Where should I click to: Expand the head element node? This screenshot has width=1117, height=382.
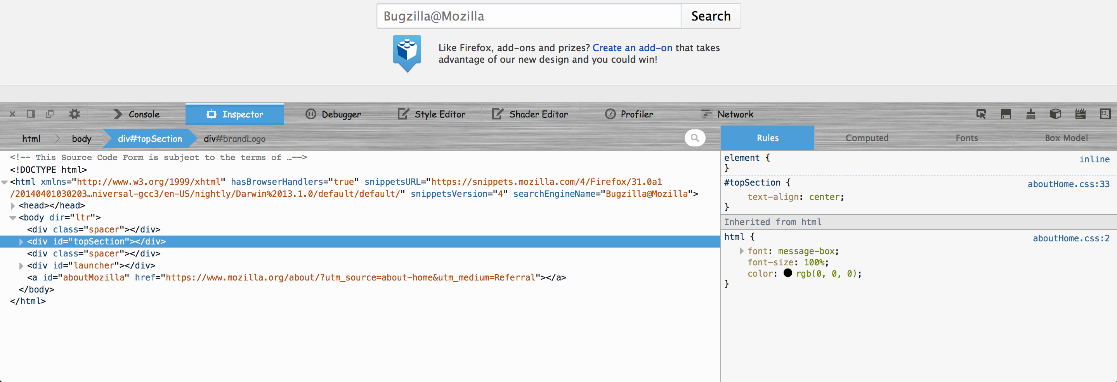(x=13, y=206)
